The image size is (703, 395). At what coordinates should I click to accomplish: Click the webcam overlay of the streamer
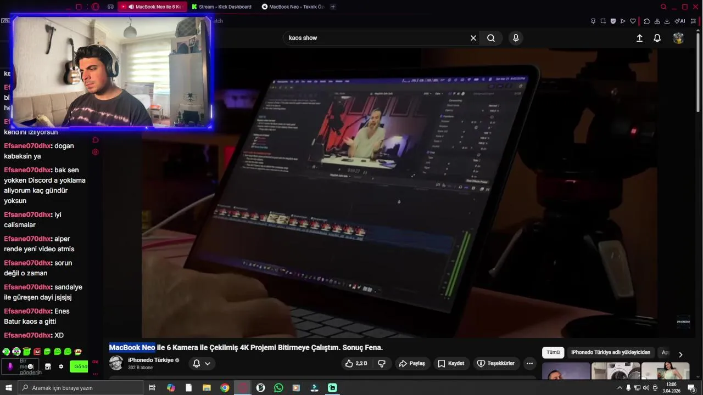coord(111,72)
